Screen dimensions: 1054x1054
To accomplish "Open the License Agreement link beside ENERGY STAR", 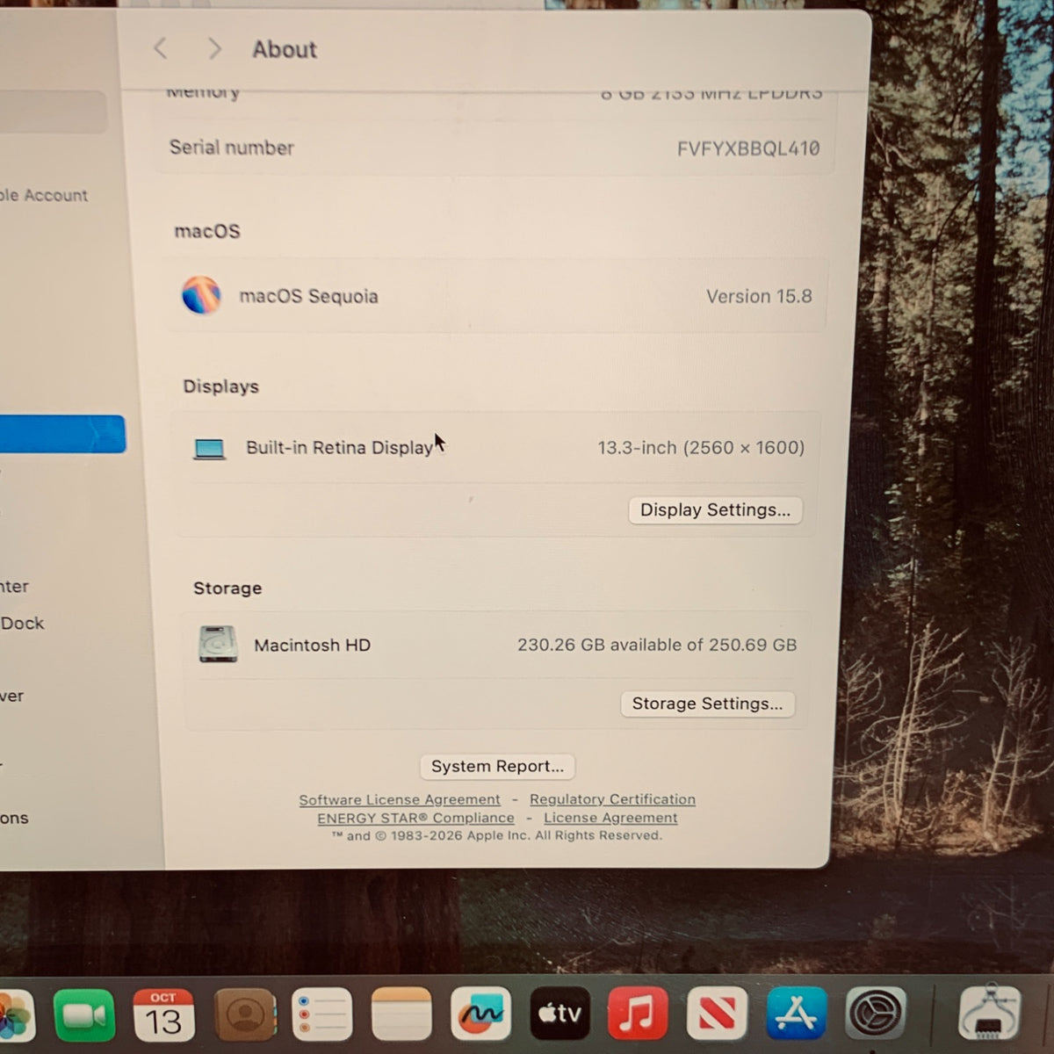I will click(610, 818).
